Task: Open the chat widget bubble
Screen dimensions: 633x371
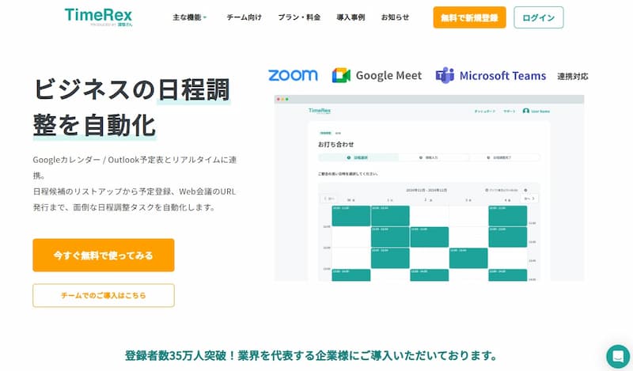Action: [x=618, y=356]
